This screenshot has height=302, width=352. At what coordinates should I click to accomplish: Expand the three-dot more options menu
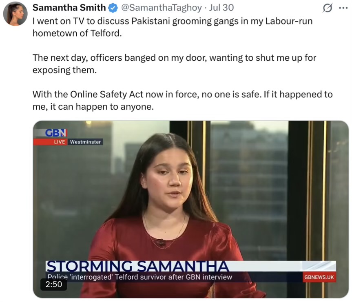point(343,8)
